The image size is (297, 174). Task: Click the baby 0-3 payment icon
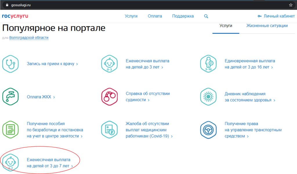[x=109, y=64]
